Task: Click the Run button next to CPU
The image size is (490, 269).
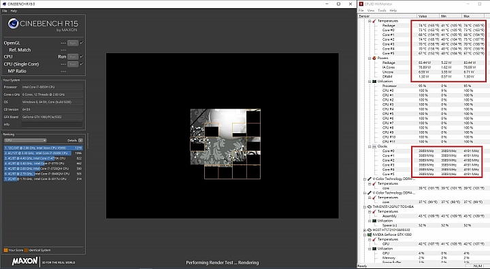Action: pos(73,57)
